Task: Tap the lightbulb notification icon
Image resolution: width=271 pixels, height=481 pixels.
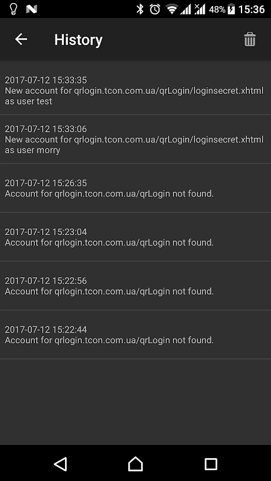Action: (13, 9)
